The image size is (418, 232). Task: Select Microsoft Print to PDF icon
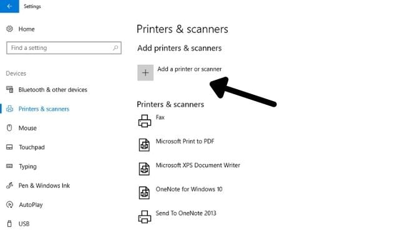(x=144, y=145)
